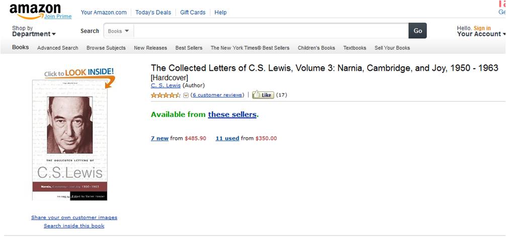Open Best Sellers in the Books navigation
The width and height of the screenshot is (506, 238).
click(x=189, y=48)
